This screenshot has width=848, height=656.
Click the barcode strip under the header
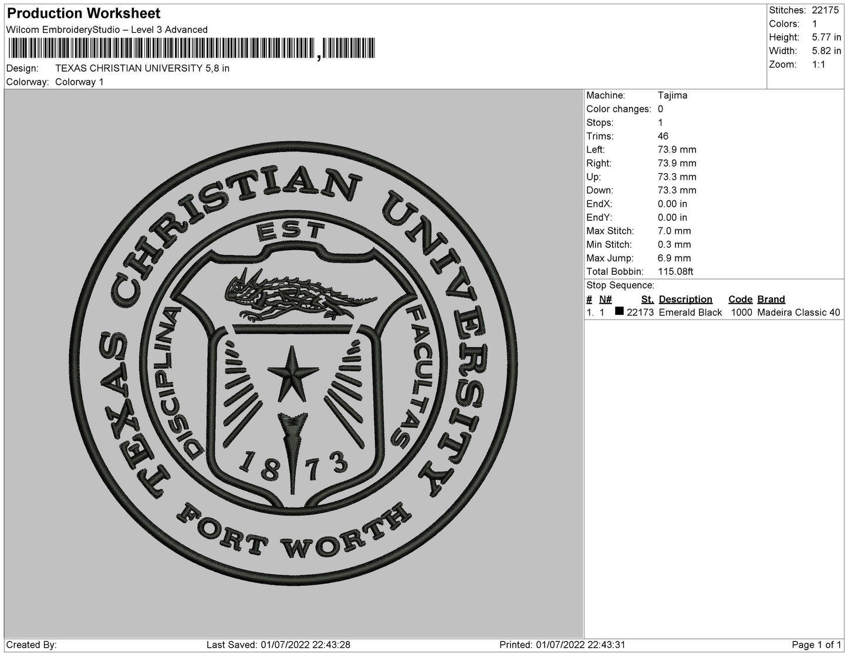(191, 48)
